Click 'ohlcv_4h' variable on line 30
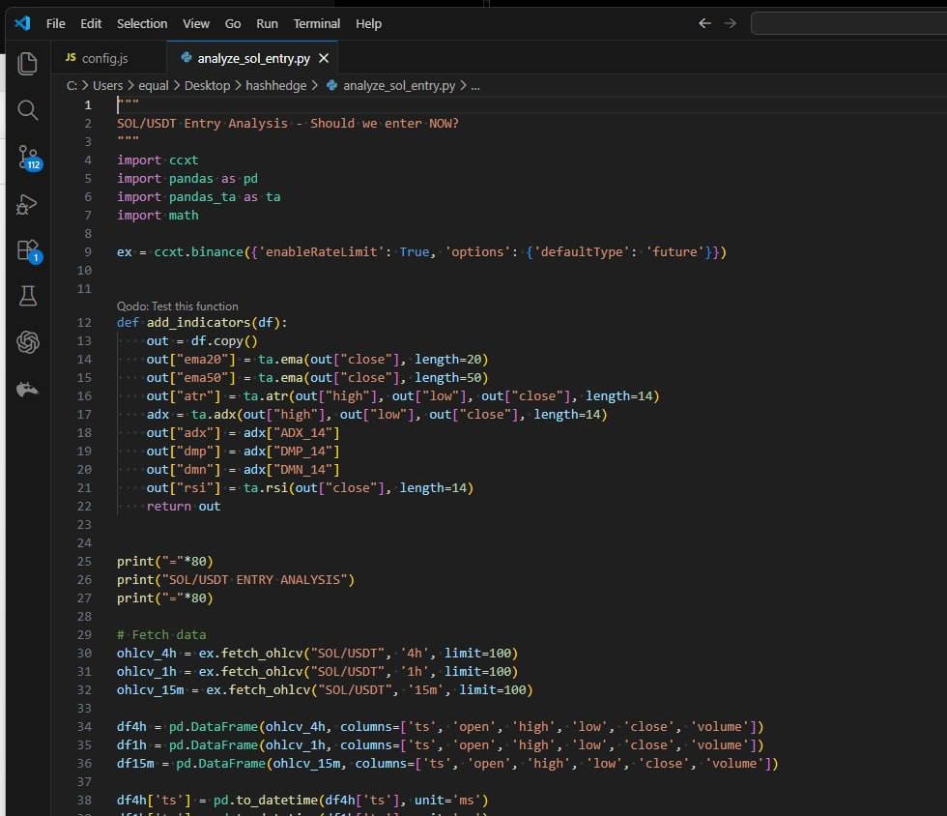This screenshot has width=947, height=816. tap(147, 653)
